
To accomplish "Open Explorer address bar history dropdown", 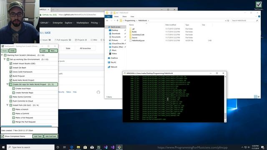I will click(226, 20).
